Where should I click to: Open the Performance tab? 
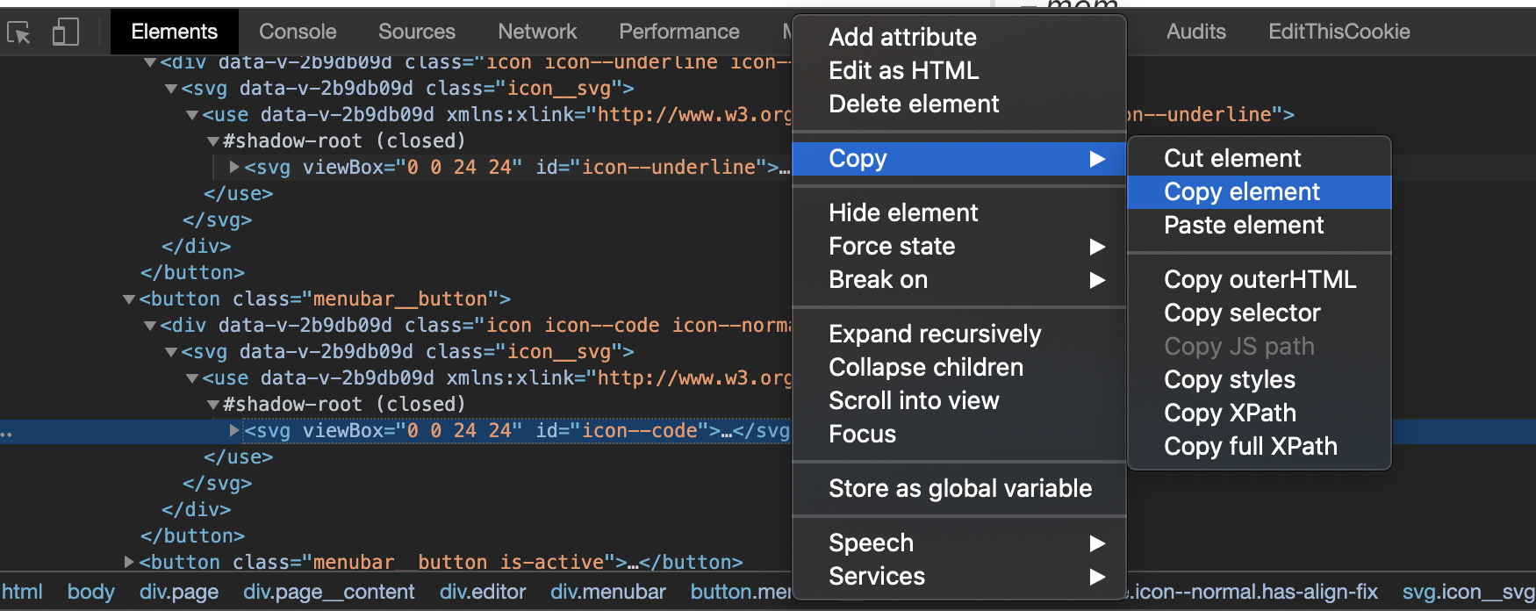(x=678, y=32)
